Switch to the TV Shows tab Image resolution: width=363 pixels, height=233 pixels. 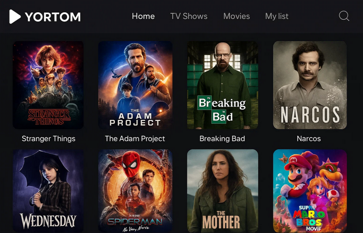click(x=189, y=16)
